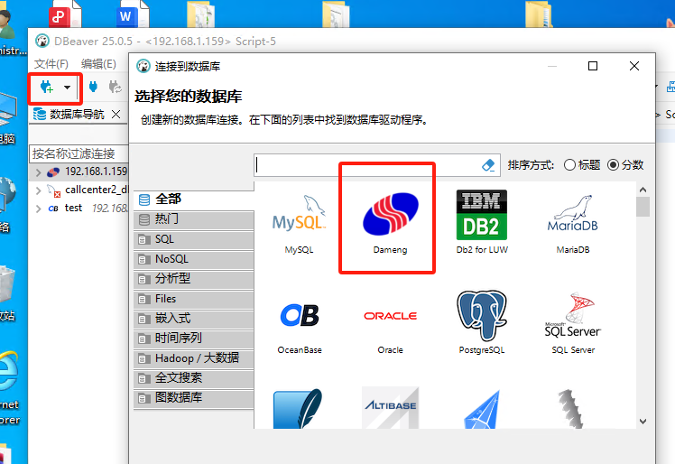Open the Internet Explorer desktop icon
Viewport: 675px width, 464px height.
click(x=9, y=386)
